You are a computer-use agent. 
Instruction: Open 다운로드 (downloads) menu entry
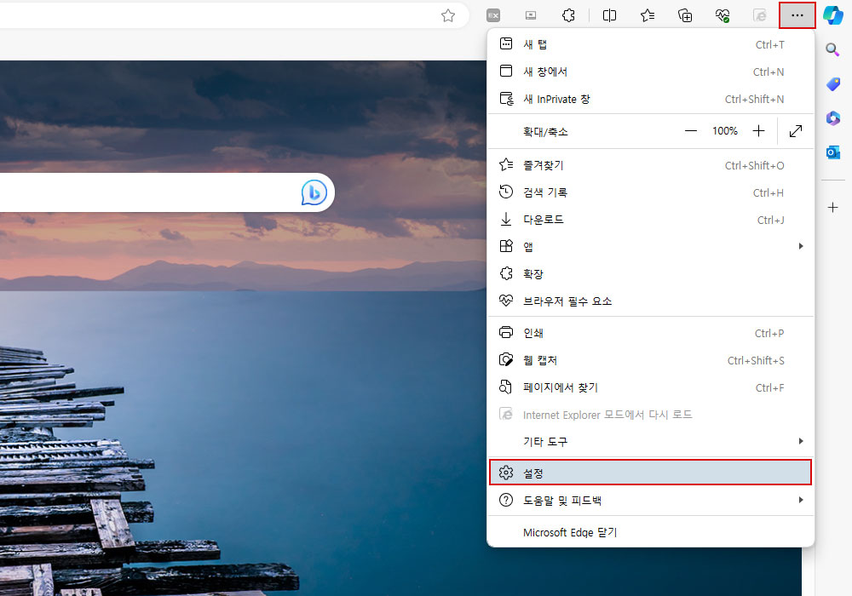[650, 220]
